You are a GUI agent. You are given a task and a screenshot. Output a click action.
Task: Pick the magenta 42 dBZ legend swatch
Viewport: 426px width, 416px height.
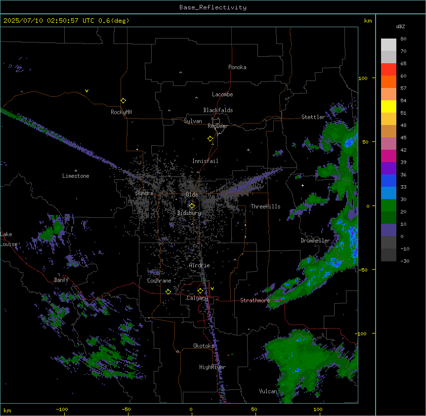[x=388, y=156]
